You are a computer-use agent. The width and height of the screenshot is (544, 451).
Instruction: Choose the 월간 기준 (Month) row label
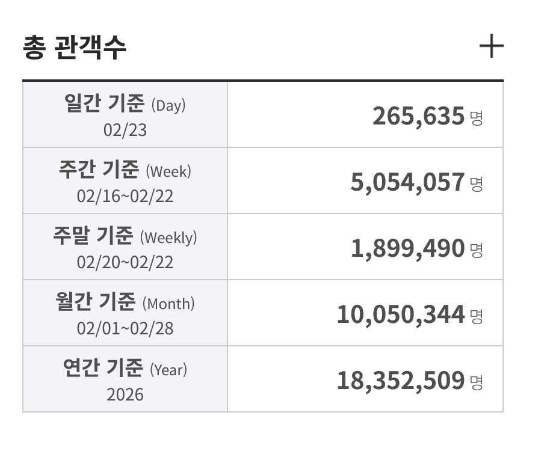tap(125, 303)
